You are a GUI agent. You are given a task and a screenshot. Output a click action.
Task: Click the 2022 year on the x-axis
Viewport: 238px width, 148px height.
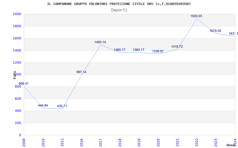tap(197, 142)
